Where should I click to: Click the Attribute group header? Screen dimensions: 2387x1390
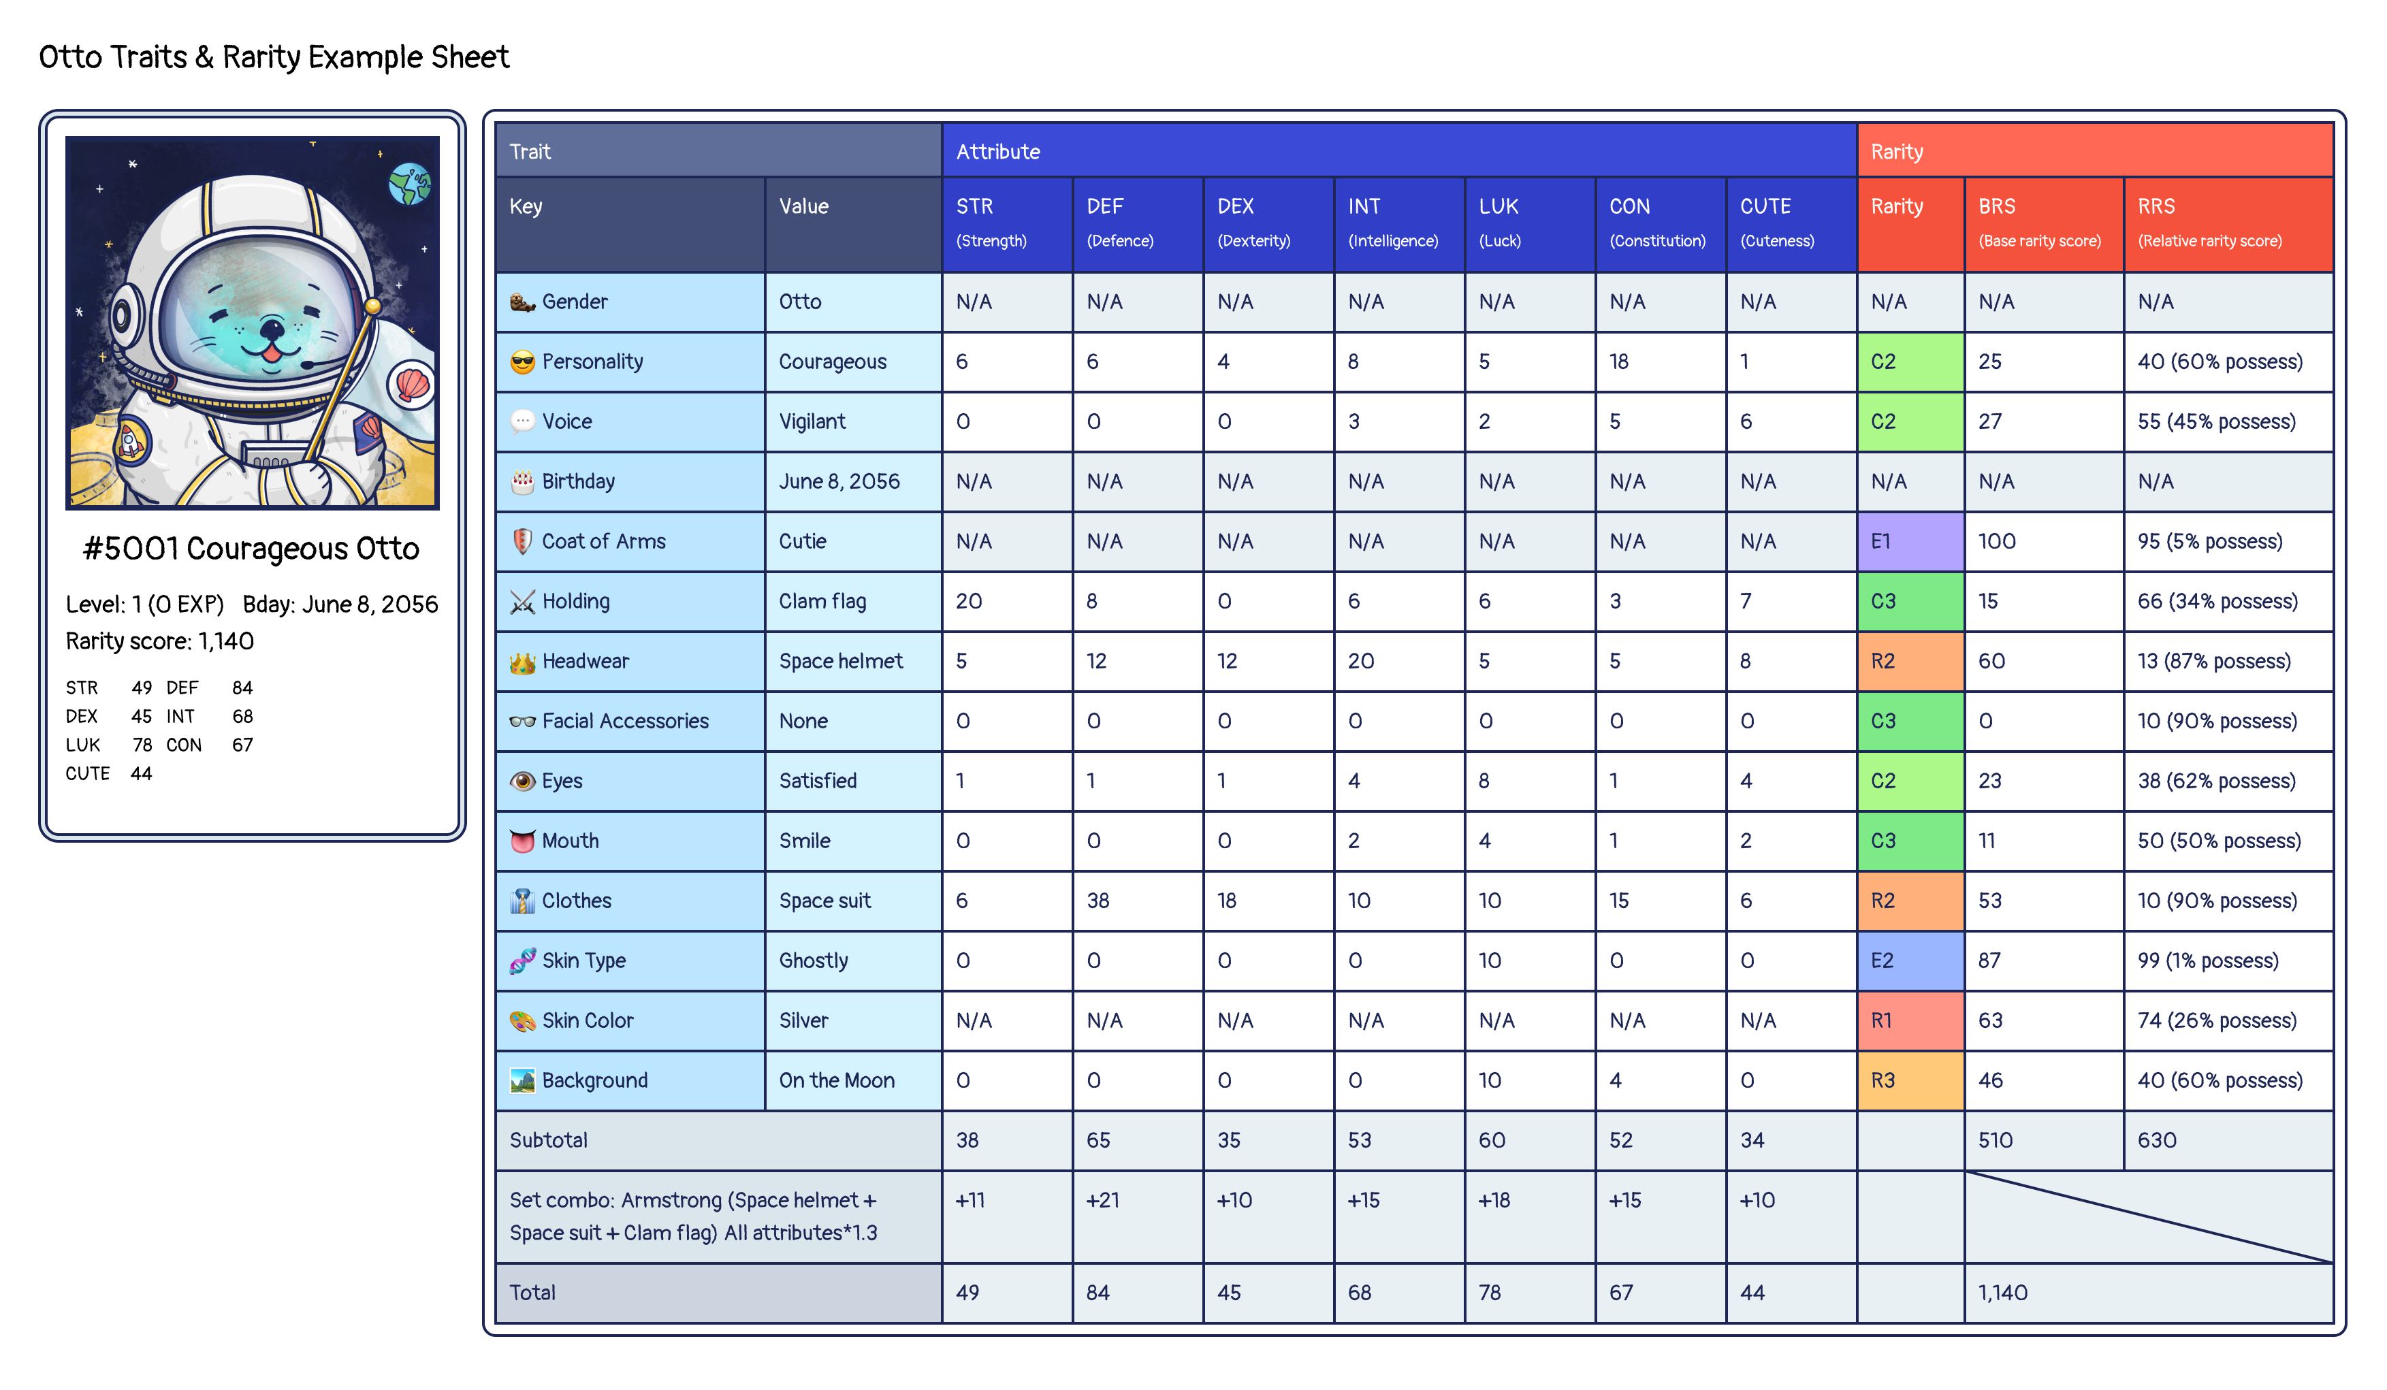[x=1398, y=150]
